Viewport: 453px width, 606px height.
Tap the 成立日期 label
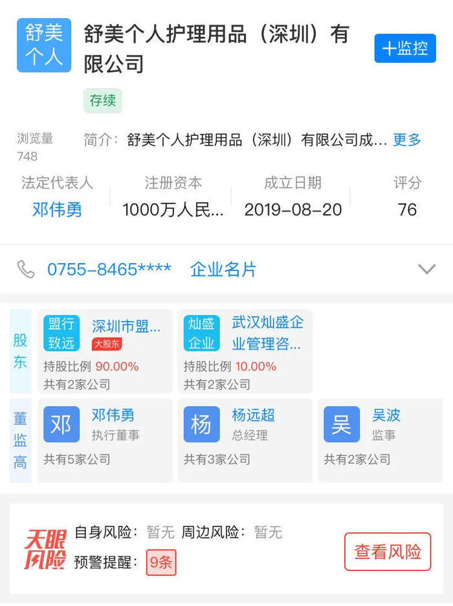pyautogui.click(x=293, y=183)
